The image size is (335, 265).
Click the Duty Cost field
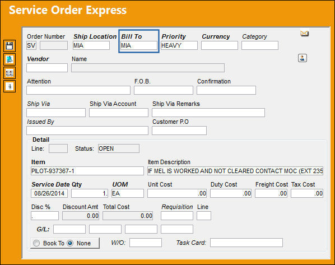tap(231, 193)
